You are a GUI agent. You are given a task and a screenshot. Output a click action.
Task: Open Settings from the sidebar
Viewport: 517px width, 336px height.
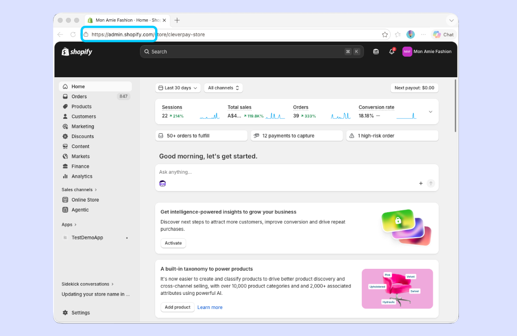pyautogui.click(x=95, y=313)
